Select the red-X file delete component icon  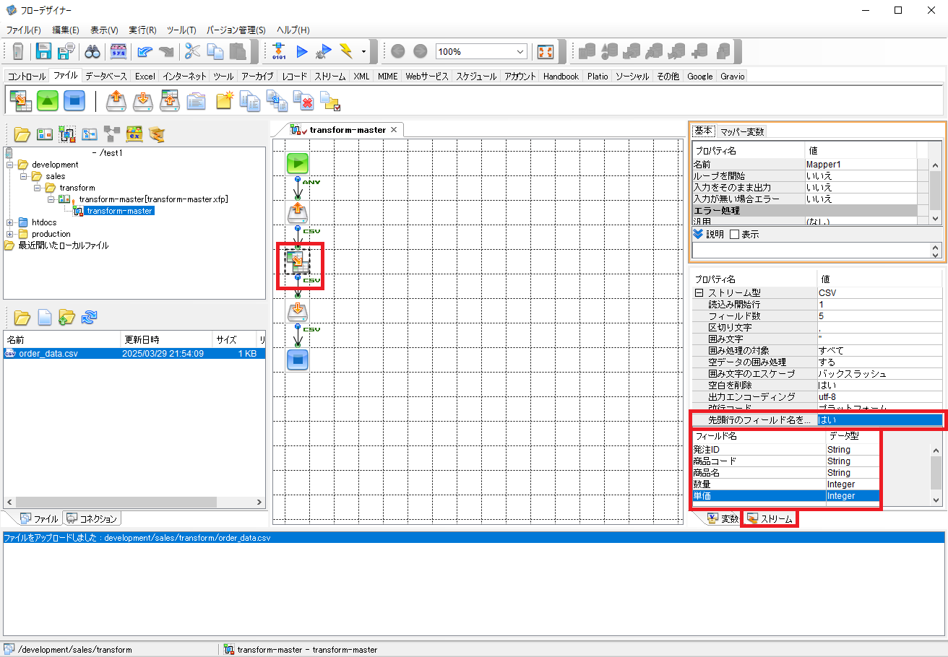[x=303, y=101]
